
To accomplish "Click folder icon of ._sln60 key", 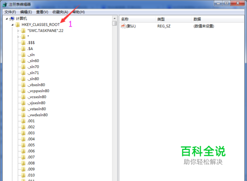I will [23, 61].
